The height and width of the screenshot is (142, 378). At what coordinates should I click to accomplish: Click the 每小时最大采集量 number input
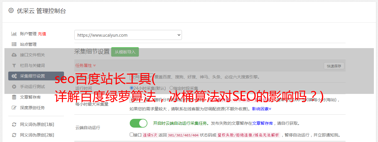pyautogui.click(x=138, y=99)
